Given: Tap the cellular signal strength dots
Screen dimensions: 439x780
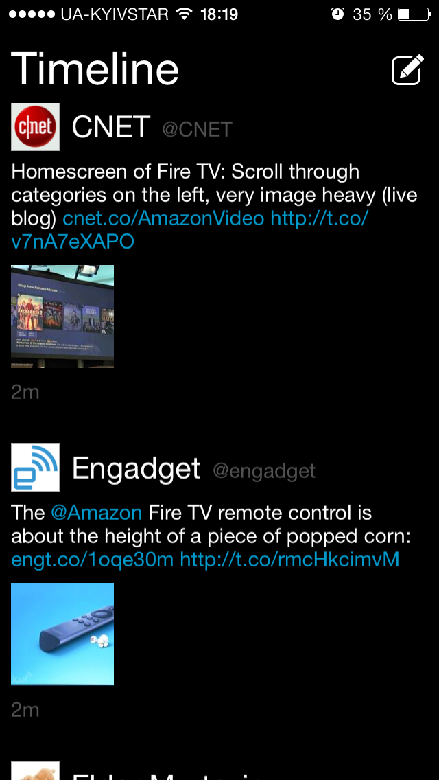Looking at the screenshot, I should (x=32, y=14).
